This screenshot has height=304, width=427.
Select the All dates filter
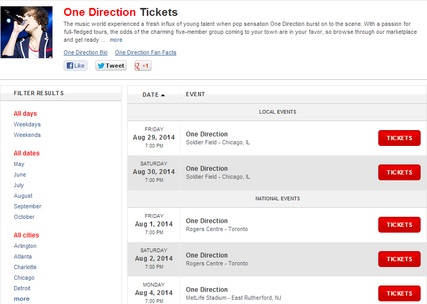(26, 153)
